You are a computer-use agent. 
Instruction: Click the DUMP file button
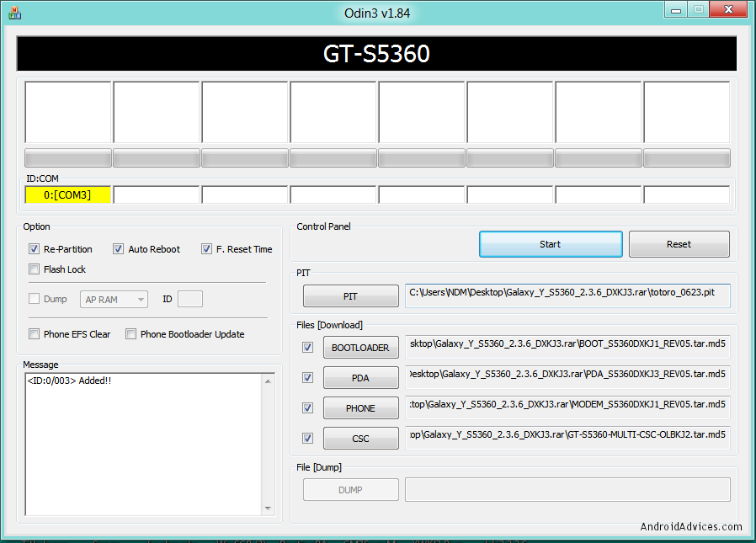pos(350,490)
